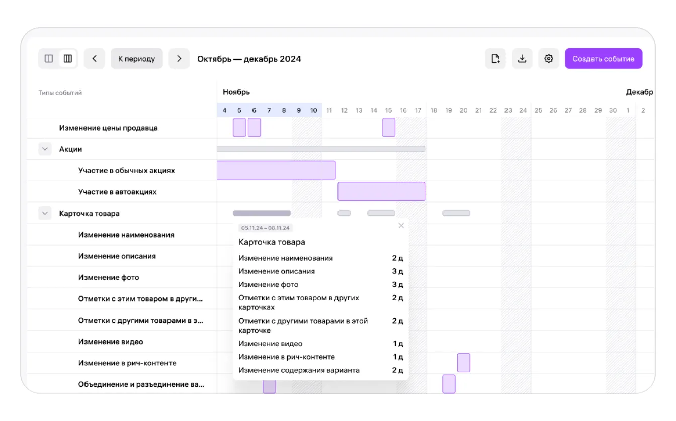The width and height of the screenshot is (676, 421).
Task: Go to previous period with left arrow
Action: (94, 59)
